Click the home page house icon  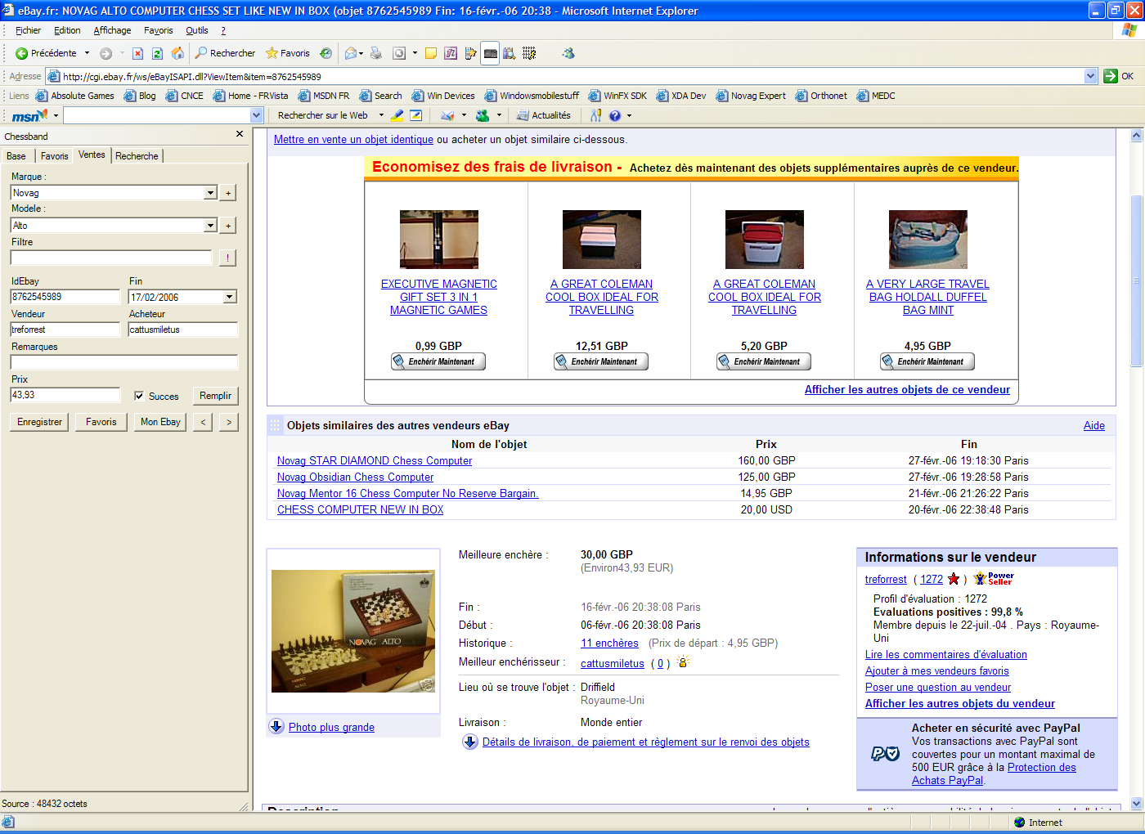coord(177,53)
